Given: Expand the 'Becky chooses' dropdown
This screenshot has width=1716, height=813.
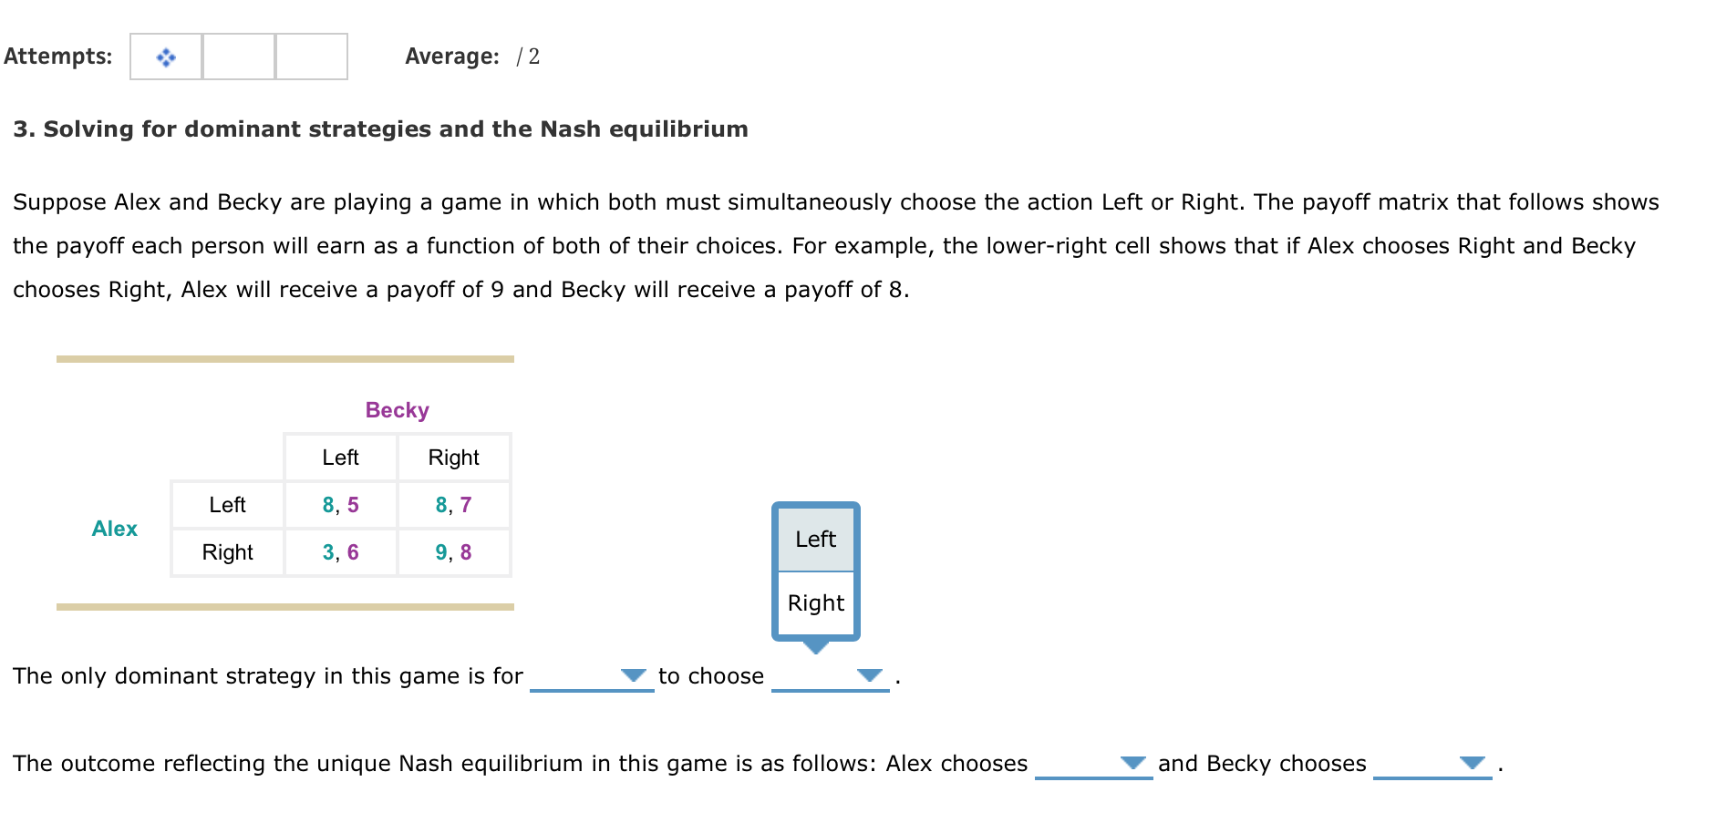Looking at the screenshot, I should (x=1432, y=764).
